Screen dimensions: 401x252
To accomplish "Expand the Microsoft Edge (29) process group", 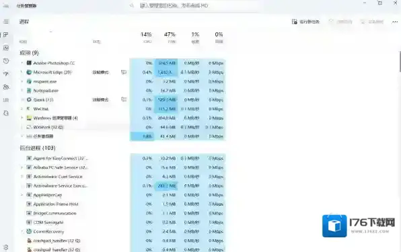I will point(22,73).
